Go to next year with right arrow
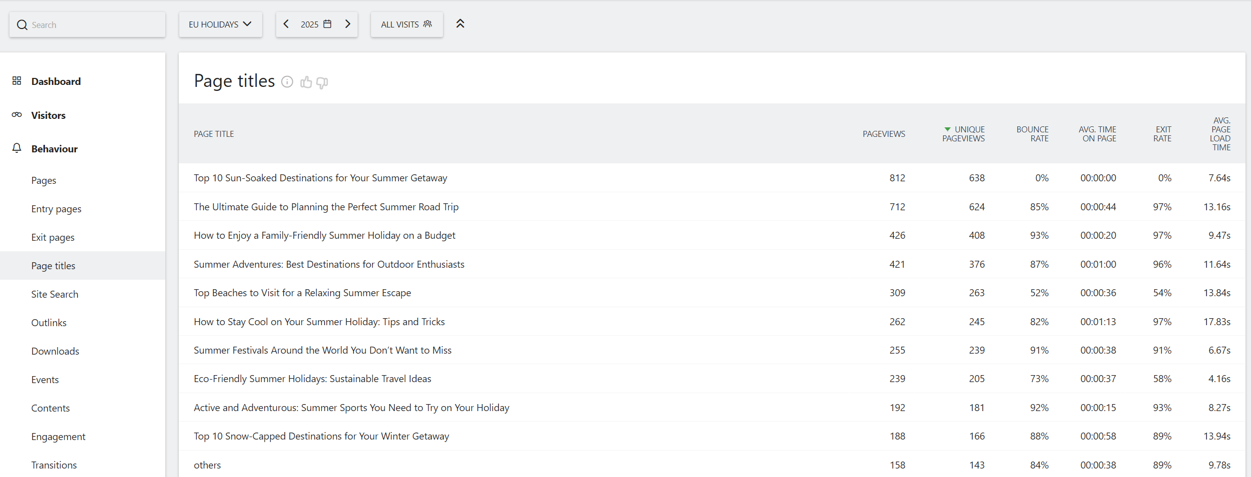This screenshot has height=477, width=1251. click(348, 24)
